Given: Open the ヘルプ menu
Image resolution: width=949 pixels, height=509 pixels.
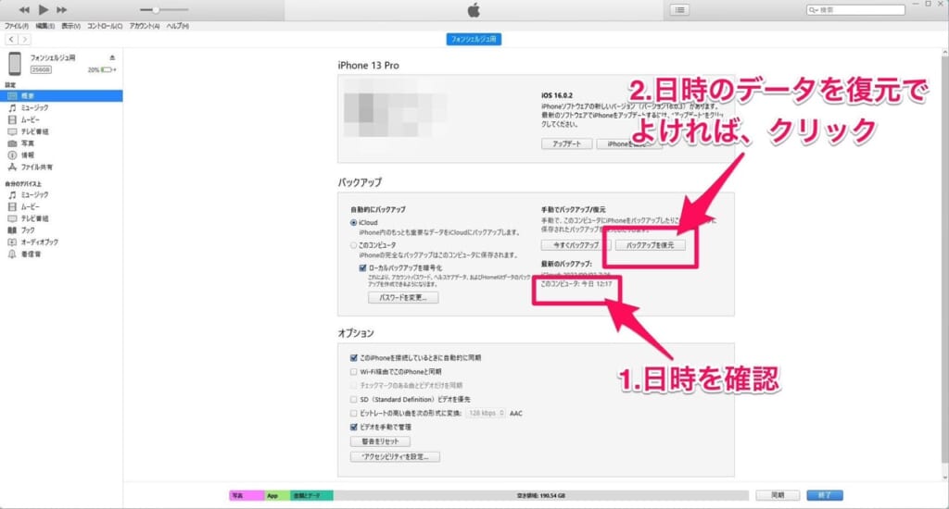Looking at the screenshot, I should point(177,26).
